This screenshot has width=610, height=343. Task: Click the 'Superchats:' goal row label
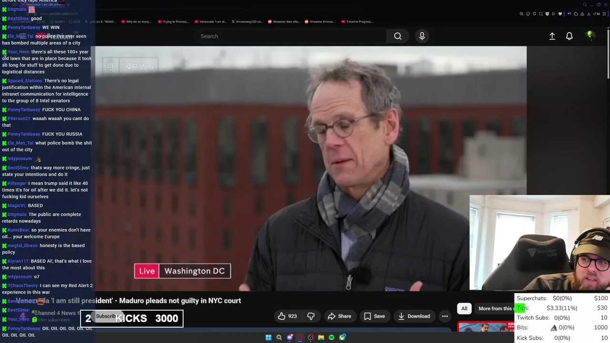click(531, 298)
